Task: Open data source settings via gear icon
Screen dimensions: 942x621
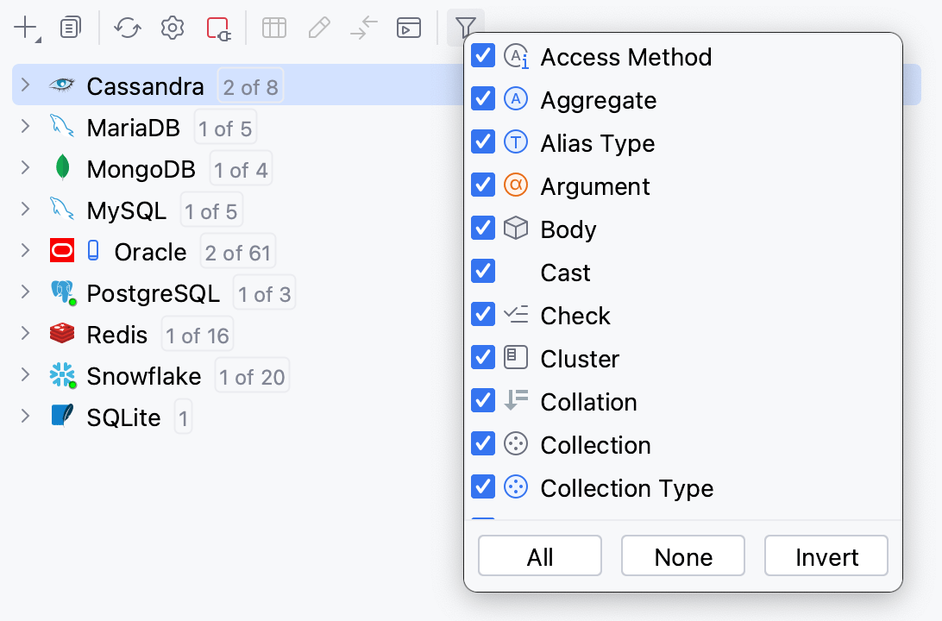Action: click(x=172, y=27)
